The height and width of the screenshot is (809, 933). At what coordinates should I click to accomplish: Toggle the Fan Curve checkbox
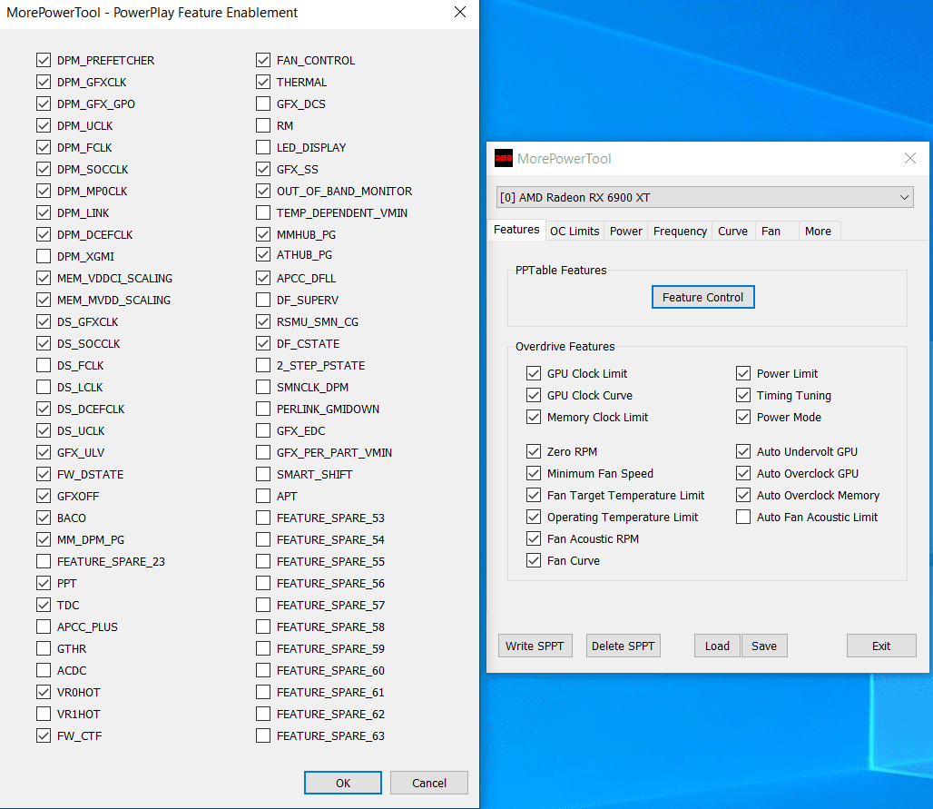click(534, 561)
